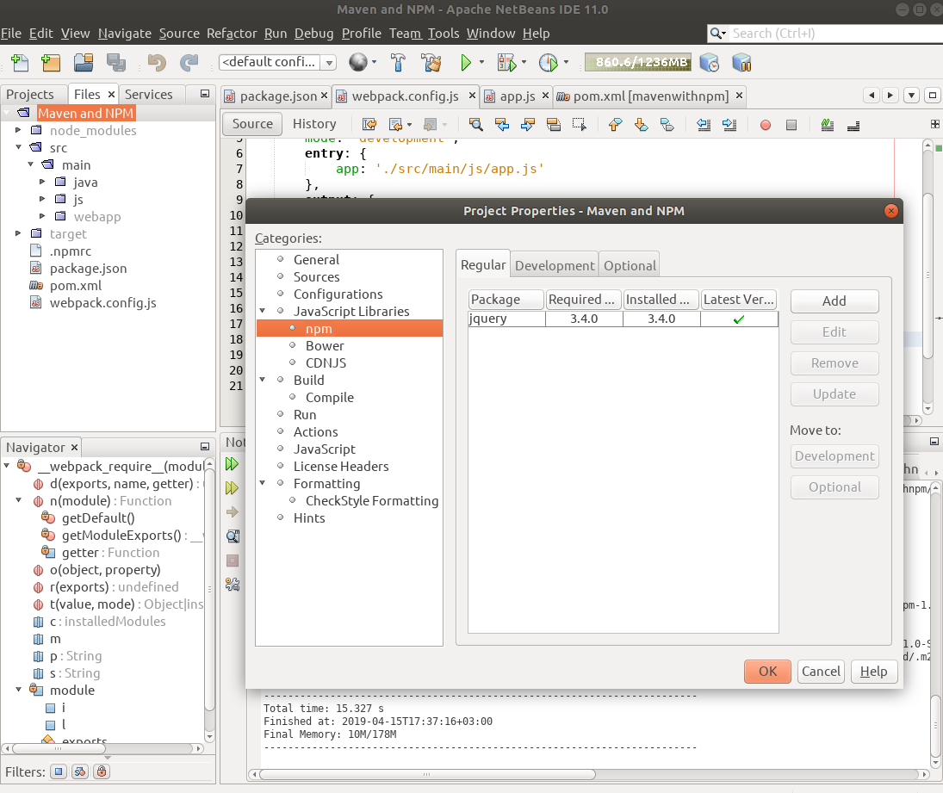The width and height of the screenshot is (943, 793).
Task: Toggle the Source view button
Action: (x=252, y=124)
